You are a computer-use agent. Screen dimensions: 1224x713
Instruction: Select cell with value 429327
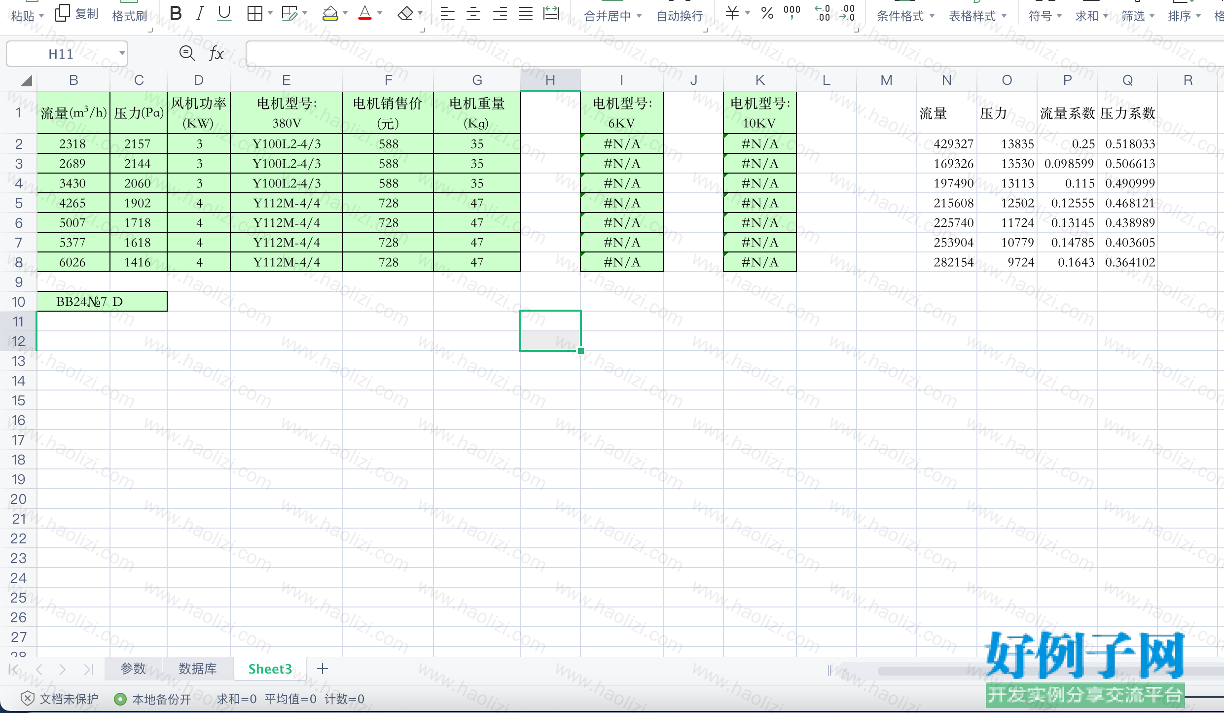click(947, 143)
